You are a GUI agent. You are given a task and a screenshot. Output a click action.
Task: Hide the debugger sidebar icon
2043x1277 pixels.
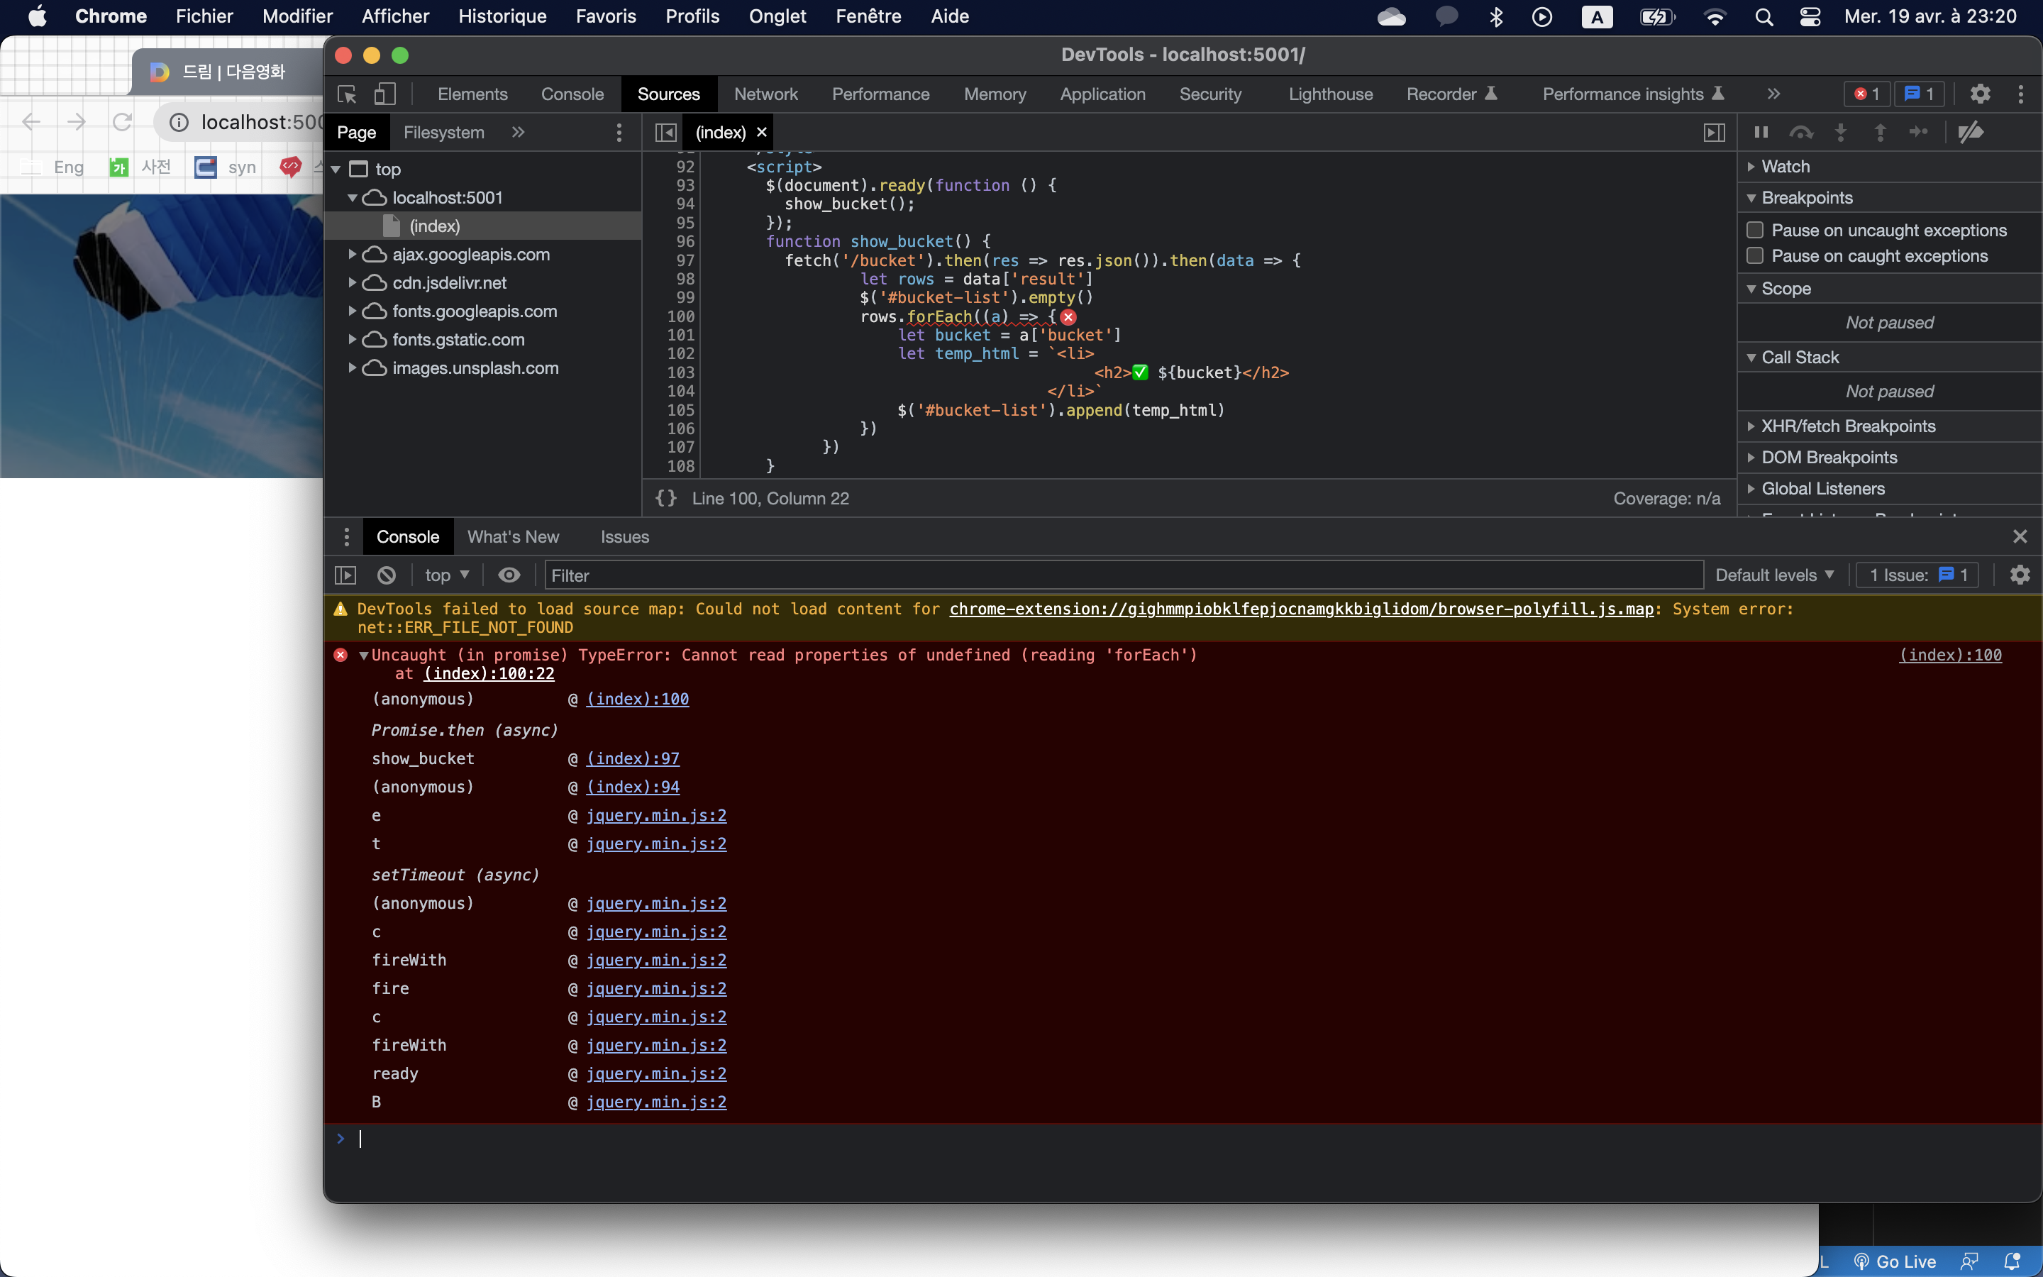click(1714, 132)
